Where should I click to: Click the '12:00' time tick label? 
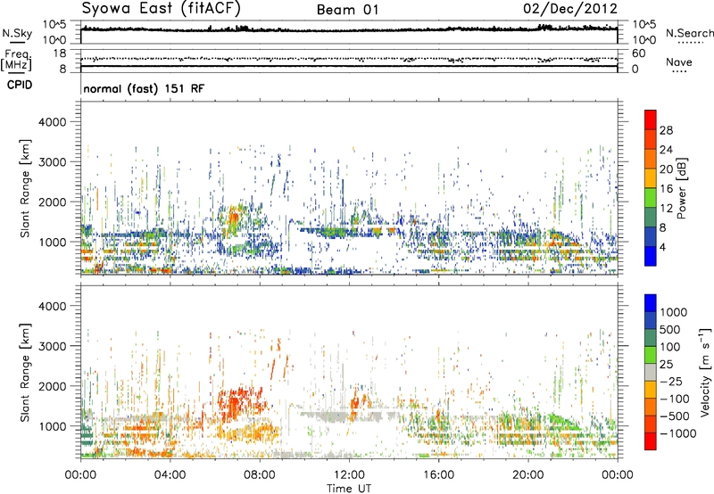349,475
